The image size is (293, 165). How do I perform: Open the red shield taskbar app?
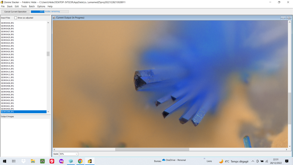click(52, 161)
